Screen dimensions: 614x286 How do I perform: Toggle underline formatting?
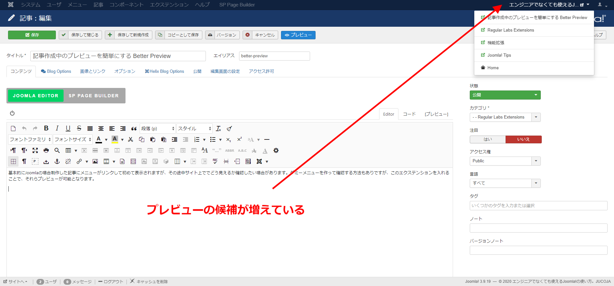point(68,128)
